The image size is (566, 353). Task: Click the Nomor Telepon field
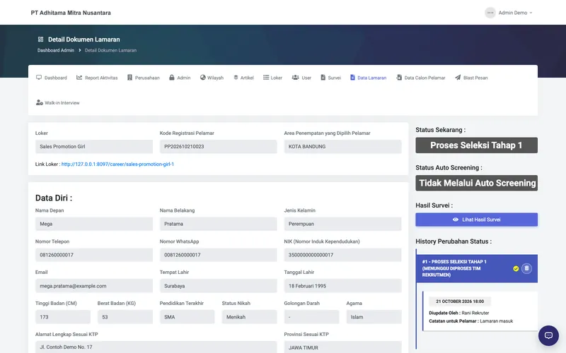pyautogui.click(x=94, y=255)
